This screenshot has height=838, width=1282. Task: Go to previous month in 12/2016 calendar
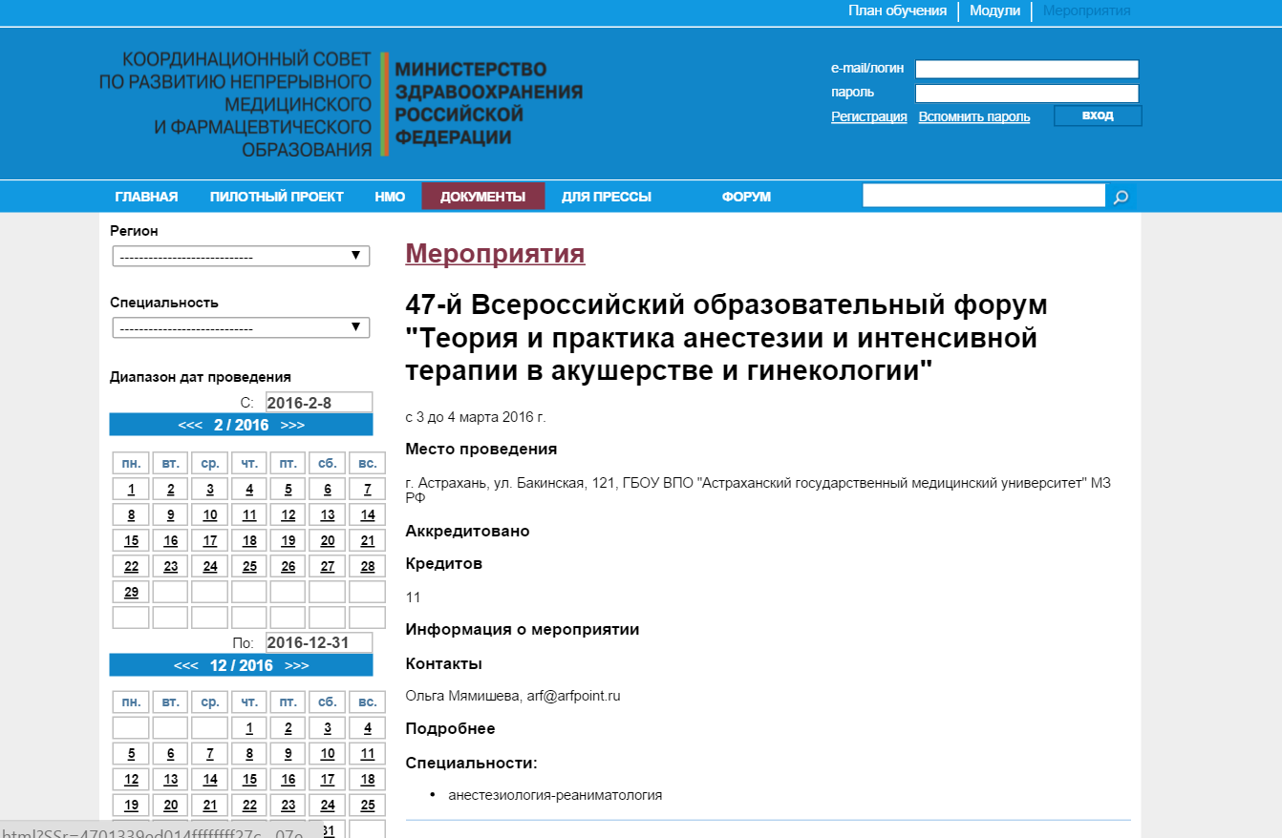click(186, 665)
